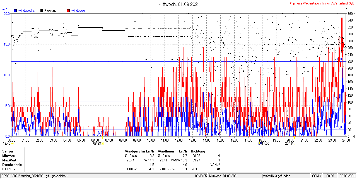Click the 3.2 minimum wind speed value
357x179 pixels.
[x=152, y=156]
